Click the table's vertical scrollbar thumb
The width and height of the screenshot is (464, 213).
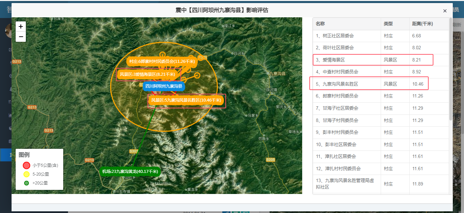pos(451,70)
